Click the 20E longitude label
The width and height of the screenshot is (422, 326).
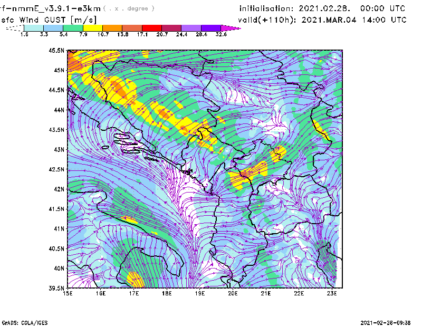pyautogui.click(x=233, y=293)
